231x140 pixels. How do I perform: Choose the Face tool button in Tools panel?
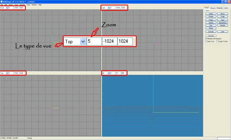[223, 20]
